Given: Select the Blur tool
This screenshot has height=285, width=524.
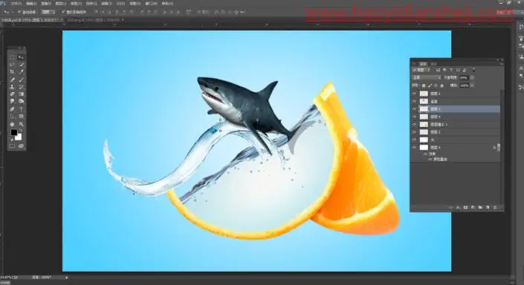Looking at the screenshot, I should pos(13,101).
